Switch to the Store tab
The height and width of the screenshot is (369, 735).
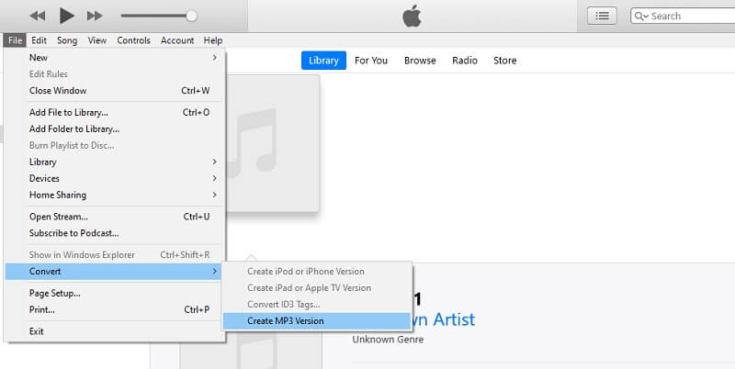coord(504,61)
